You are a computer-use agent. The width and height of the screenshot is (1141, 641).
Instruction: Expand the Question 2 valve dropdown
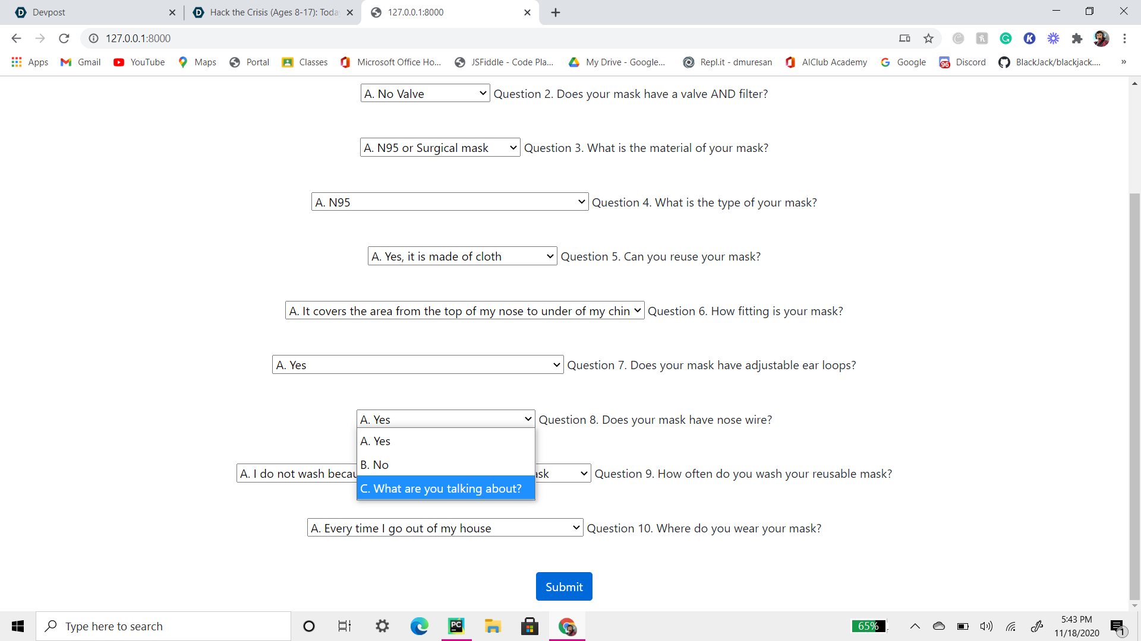click(x=425, y=94)
